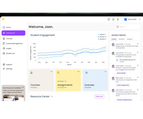Click the user profile icon in header
Screen dimensions: 143x119
point(118,19)
